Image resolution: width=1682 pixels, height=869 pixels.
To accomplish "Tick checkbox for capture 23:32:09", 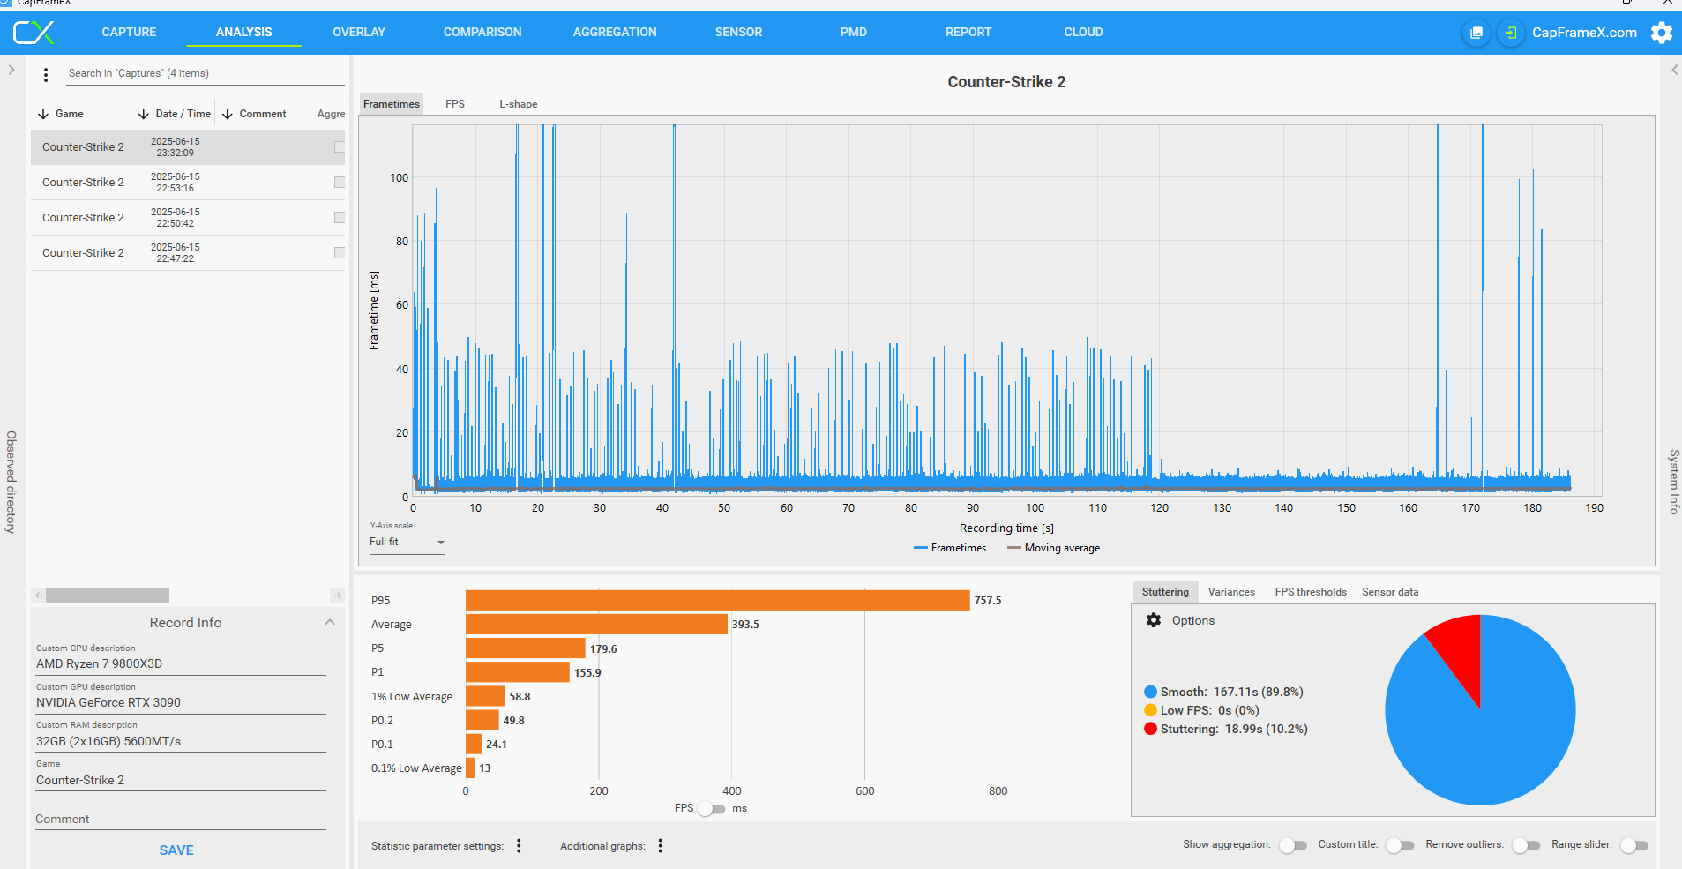I will [340, 147].
